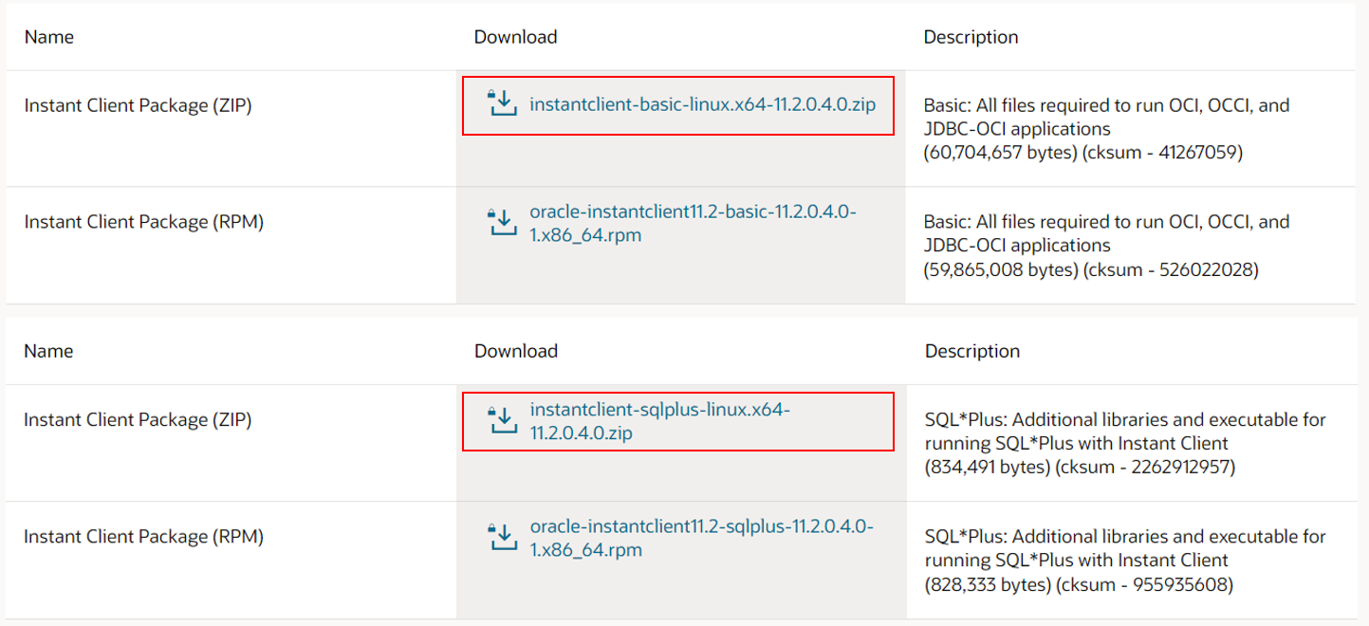The width and height of the screenshot is (1369, 626).
Task: Click description with cksum 526022028
Action: (x=1107, y=246)
